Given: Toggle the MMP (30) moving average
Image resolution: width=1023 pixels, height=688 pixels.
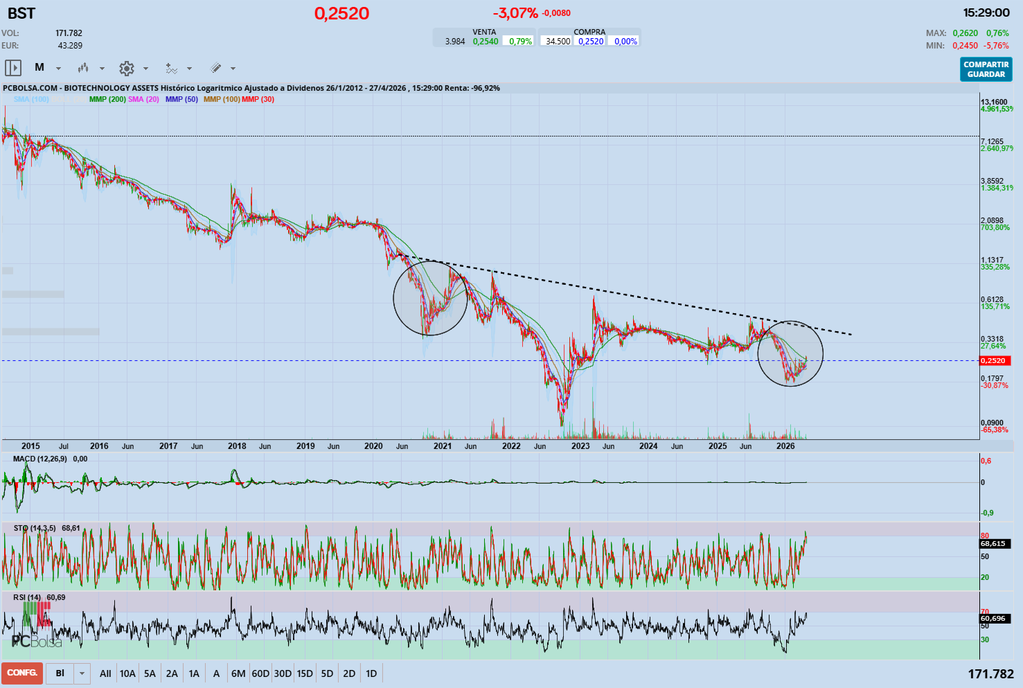Looking at the screenshot, I should coord(257,100).
